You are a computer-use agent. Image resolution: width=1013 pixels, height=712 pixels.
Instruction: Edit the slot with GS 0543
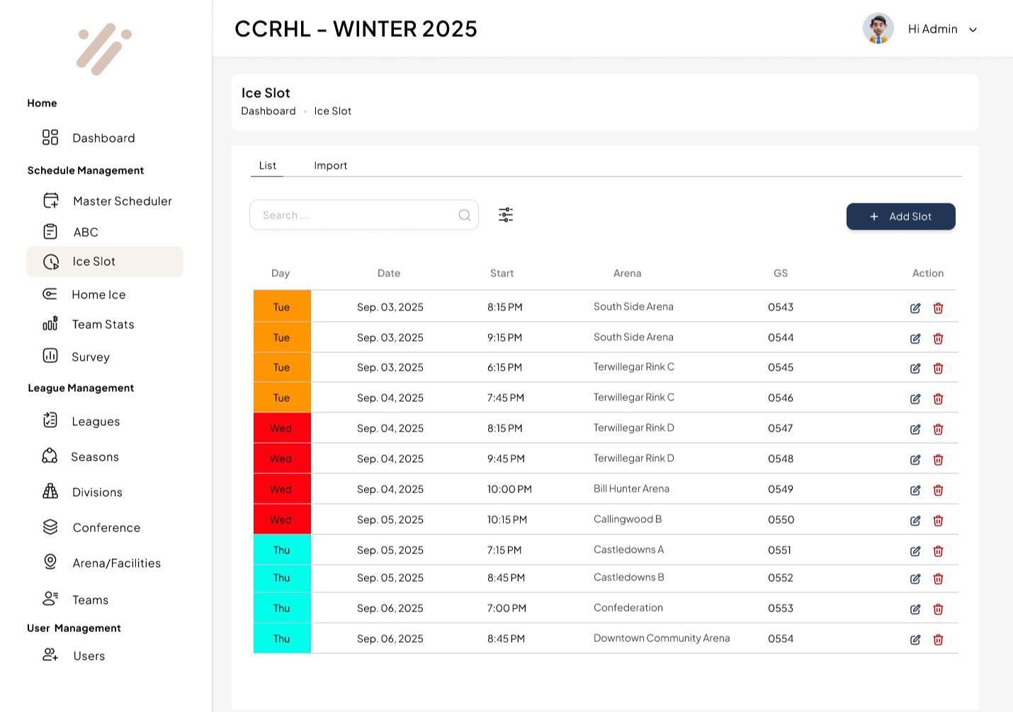tap(915, 308)
